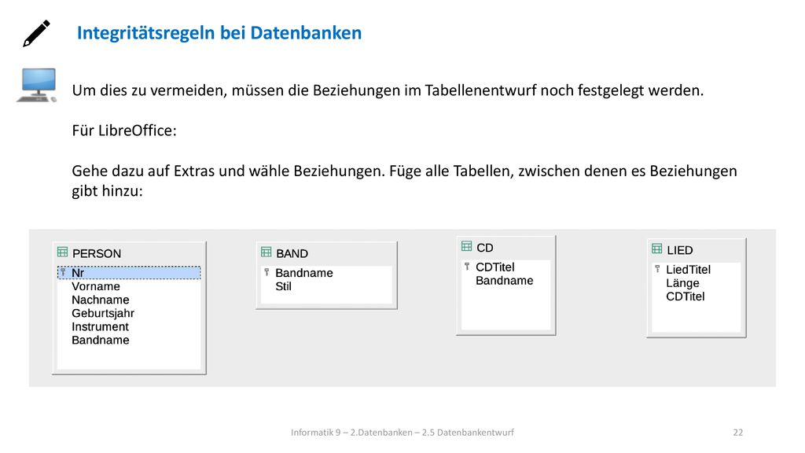Click the key icon beside BAND's Bandname

point(266,272)
